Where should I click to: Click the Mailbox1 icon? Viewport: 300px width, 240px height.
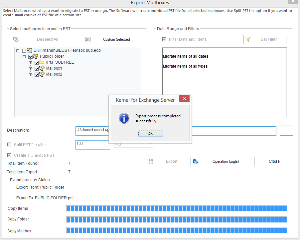[42, 68]
